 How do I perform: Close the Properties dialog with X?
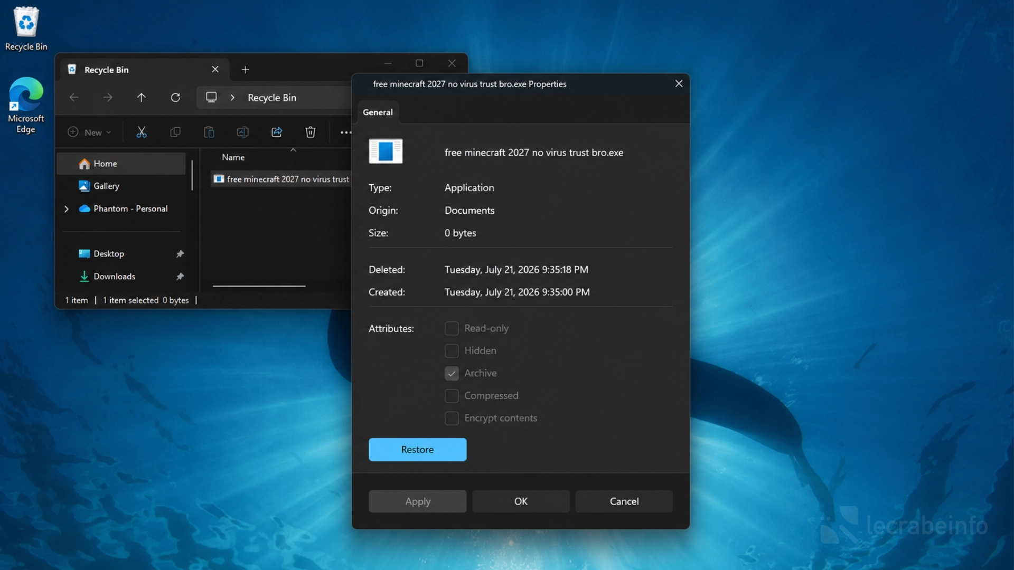click(x=679, y=83)
